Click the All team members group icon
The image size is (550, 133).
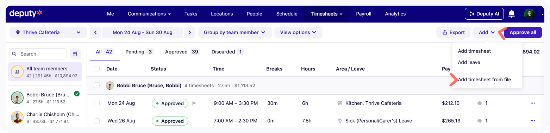coord(17,72)
